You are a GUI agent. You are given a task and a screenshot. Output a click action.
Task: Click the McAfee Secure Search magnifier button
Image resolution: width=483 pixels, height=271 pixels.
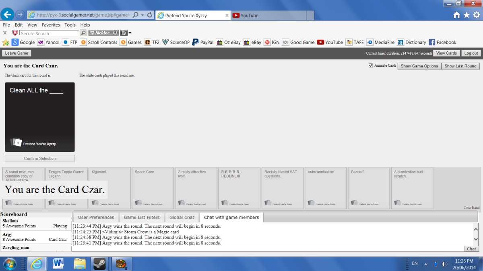point(83,33)
